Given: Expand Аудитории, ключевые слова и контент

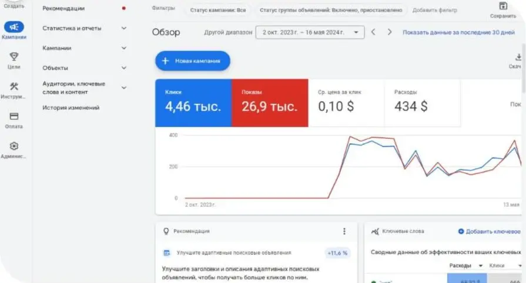Looking at the screenshot, I should coord(124,88).
